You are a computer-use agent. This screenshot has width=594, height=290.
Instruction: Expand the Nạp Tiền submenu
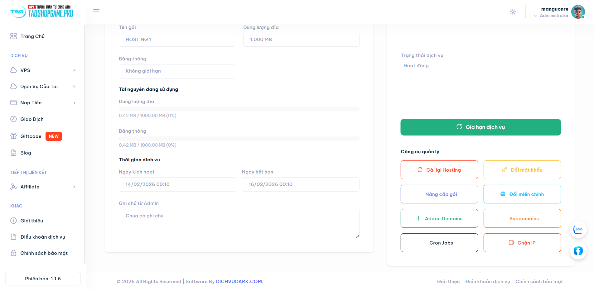pos(74,103)
